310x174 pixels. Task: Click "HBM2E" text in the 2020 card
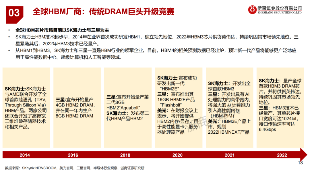click(x=169, y=89)
